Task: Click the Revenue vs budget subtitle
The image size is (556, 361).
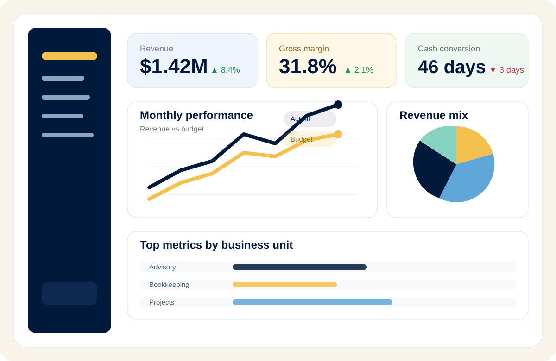Action: click(x=172, y=129)
